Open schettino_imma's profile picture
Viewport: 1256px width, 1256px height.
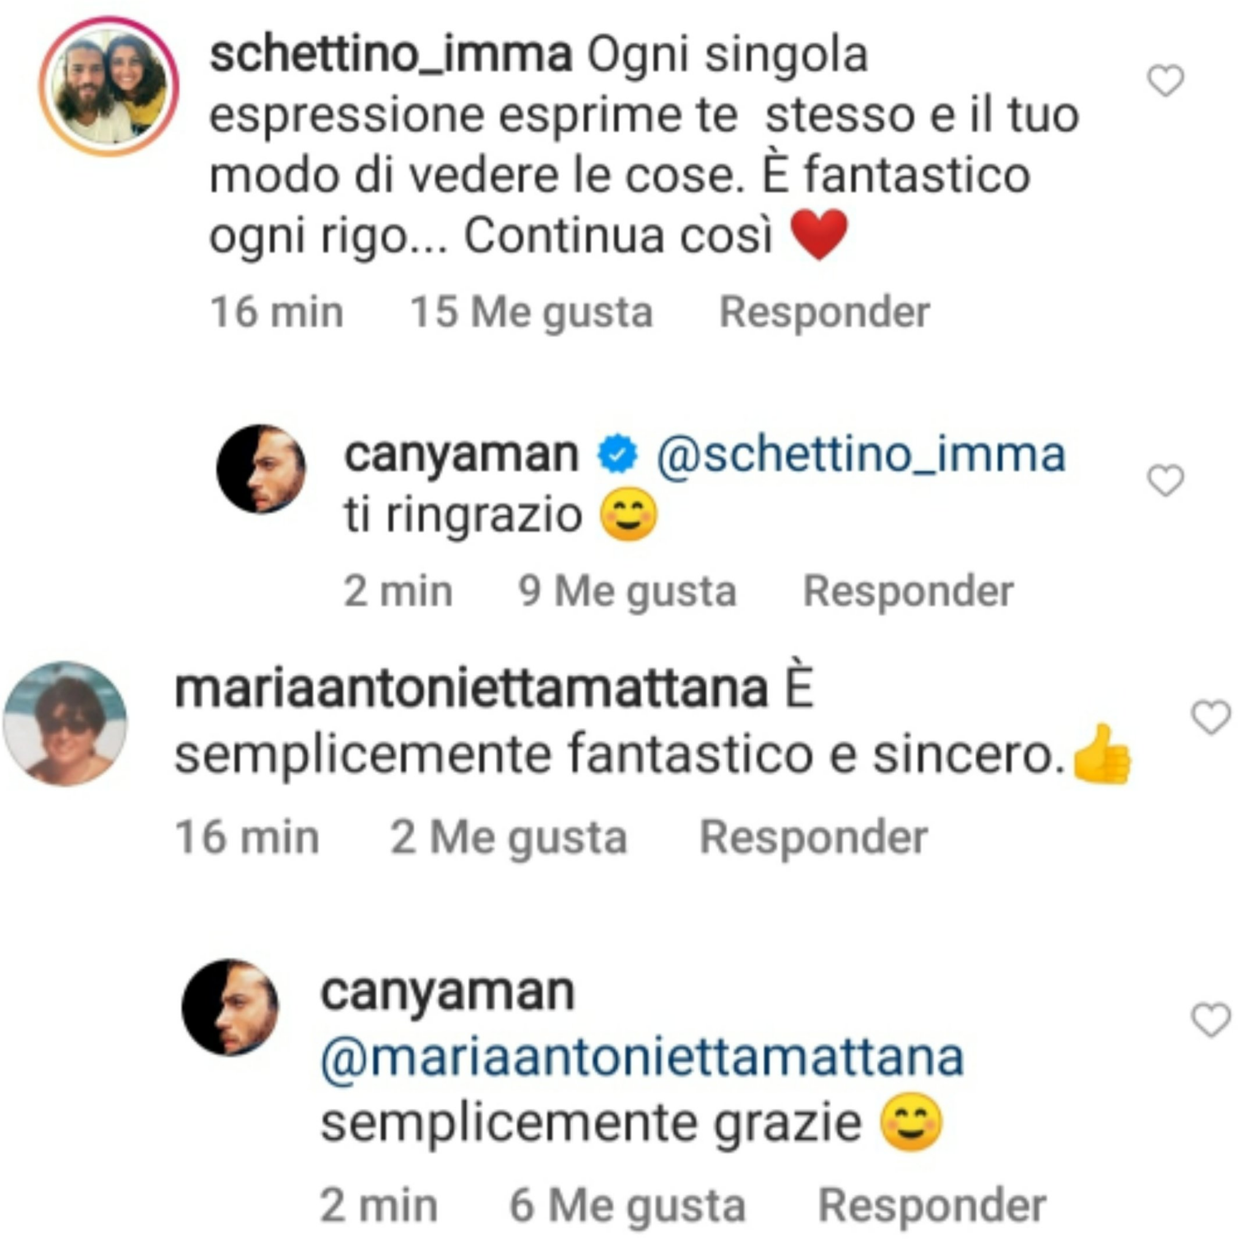pos(109,86)
